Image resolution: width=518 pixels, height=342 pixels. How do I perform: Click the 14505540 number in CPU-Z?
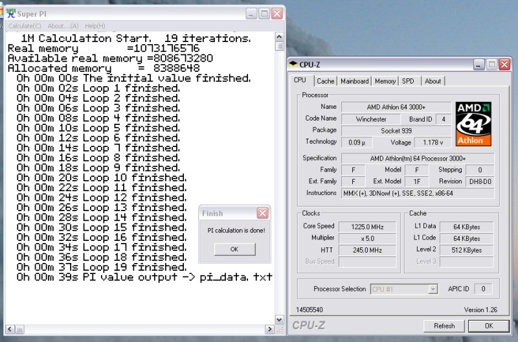click(310, 310)
